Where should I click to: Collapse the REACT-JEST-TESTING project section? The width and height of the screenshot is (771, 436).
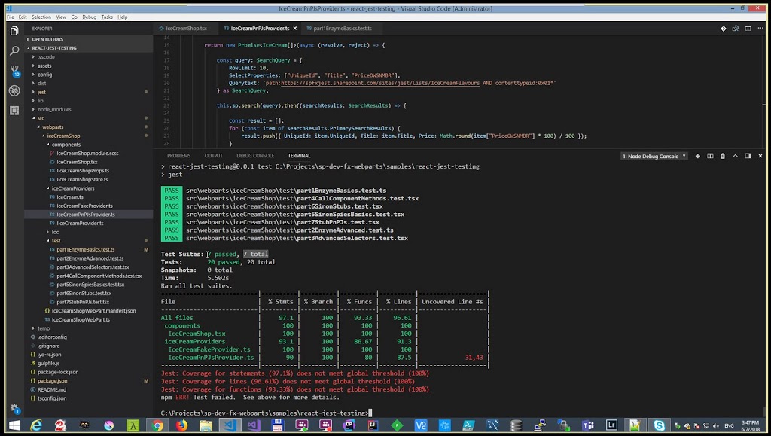[x=54, y=48]
